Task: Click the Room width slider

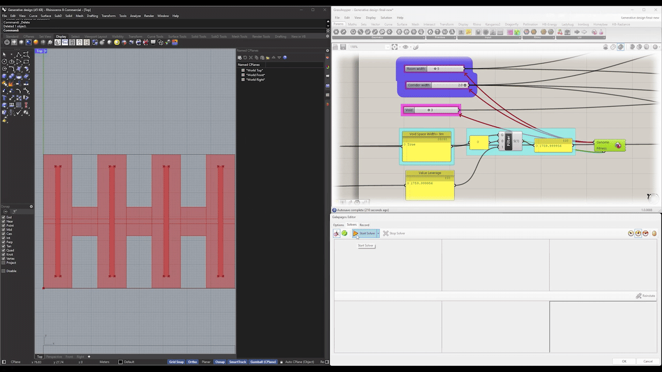Action: click(x=434, y=69)
